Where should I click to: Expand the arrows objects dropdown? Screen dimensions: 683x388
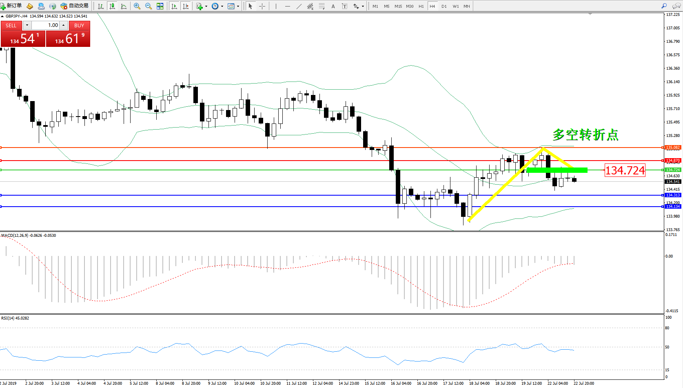pyautogui.click(x=363, y=6)
